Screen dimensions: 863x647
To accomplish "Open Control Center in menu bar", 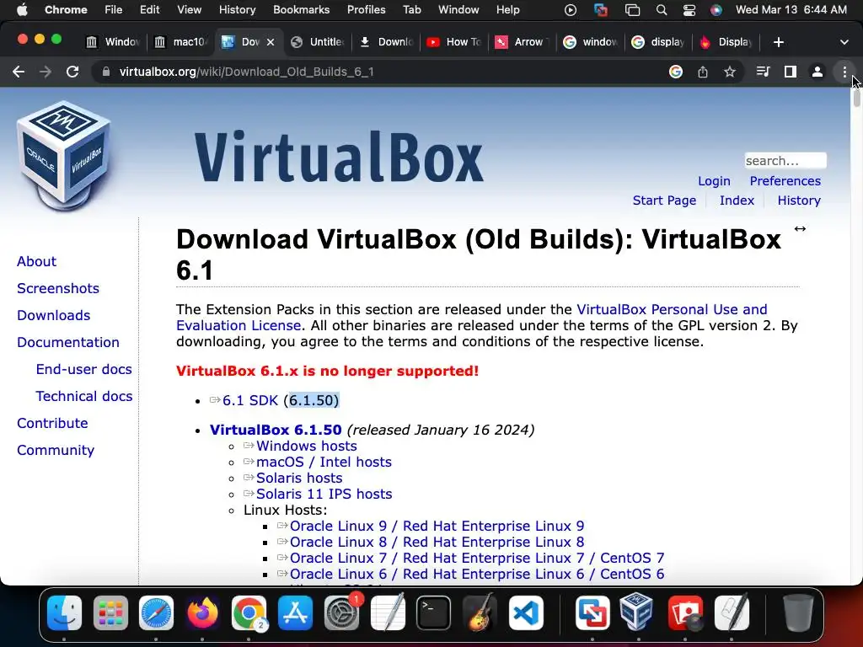I will 689,10.
